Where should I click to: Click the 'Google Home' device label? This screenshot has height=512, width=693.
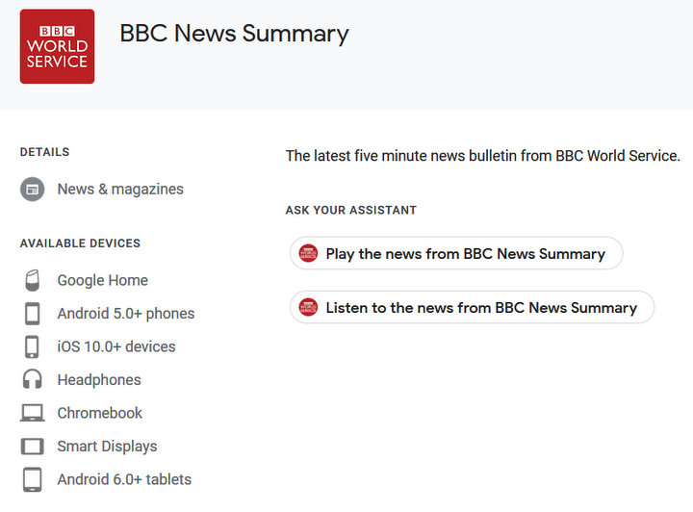point(103,280)
